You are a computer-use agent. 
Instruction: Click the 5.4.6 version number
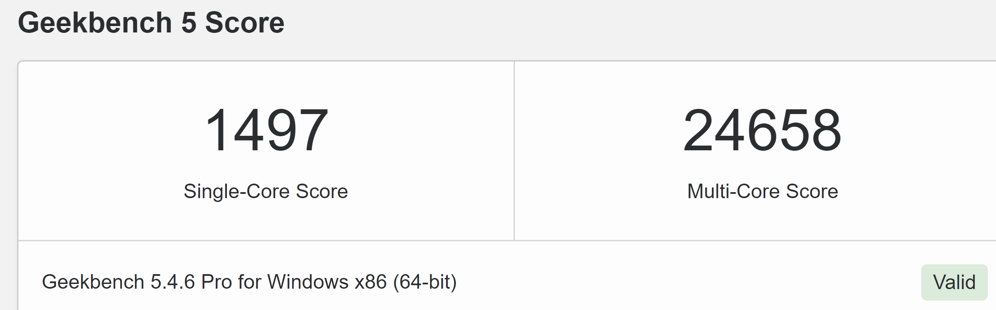(173, 282)
